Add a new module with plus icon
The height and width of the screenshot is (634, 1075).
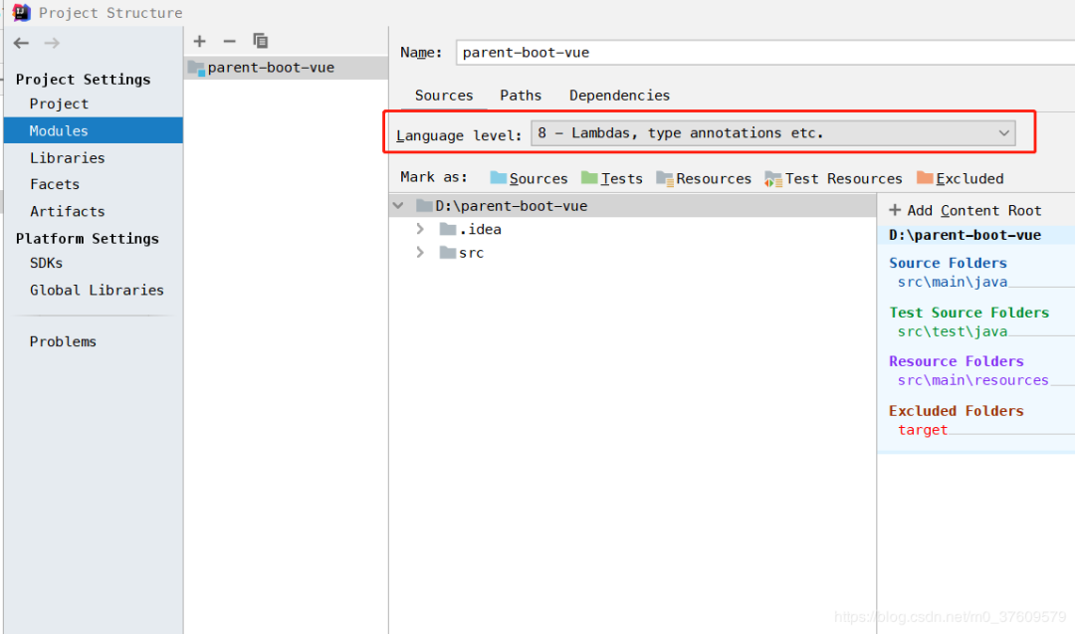[x=199, y=41]
